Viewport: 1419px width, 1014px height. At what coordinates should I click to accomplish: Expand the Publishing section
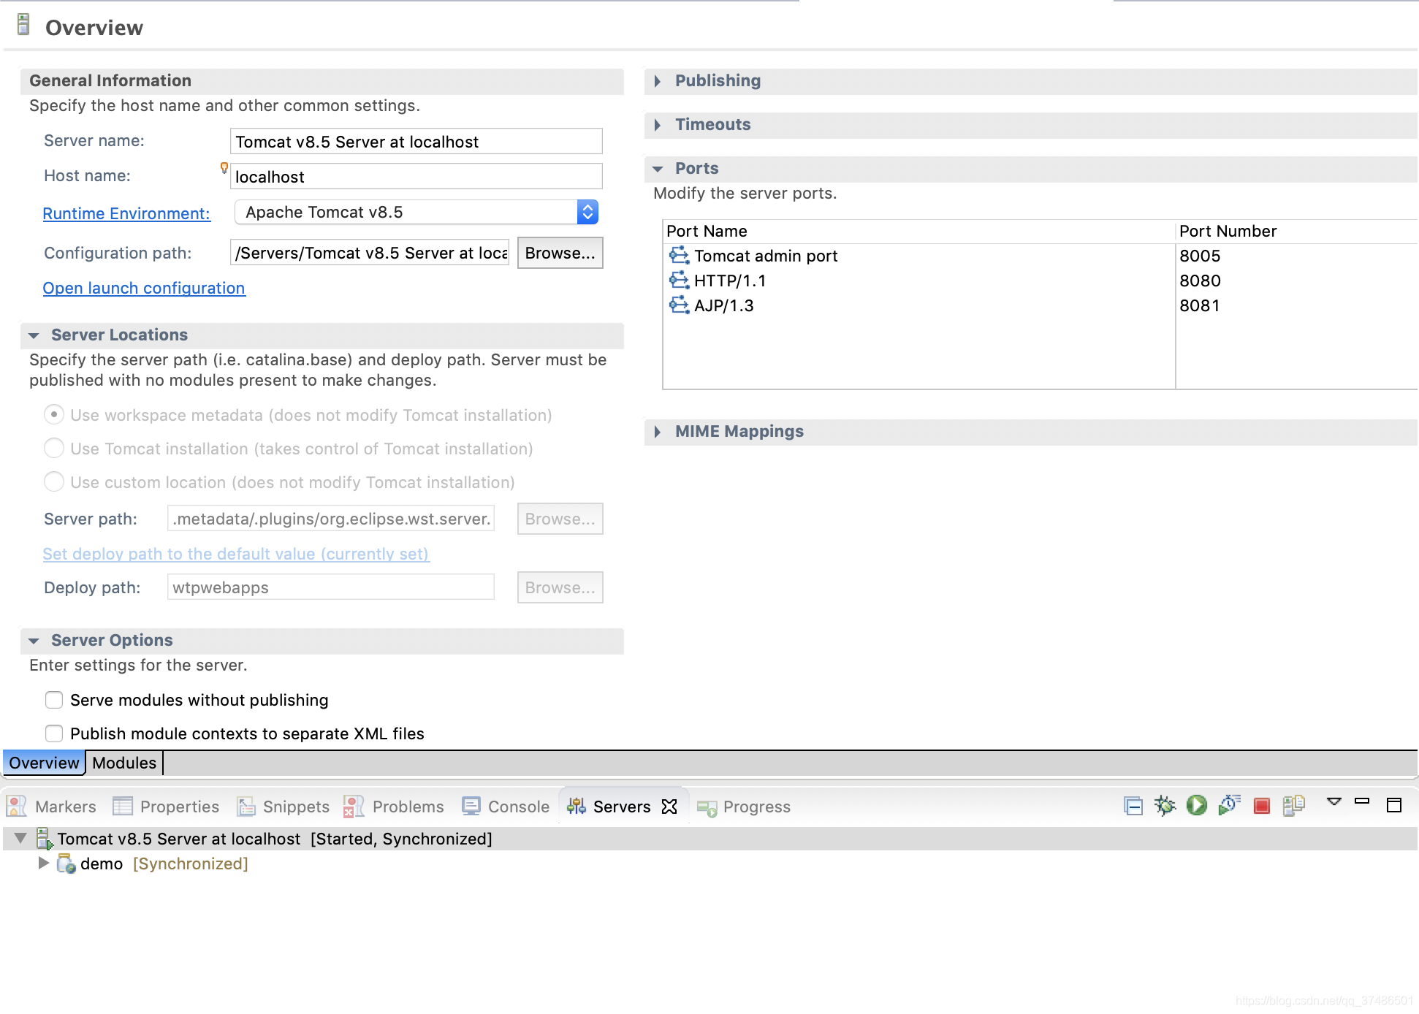[x=657, y=81]
